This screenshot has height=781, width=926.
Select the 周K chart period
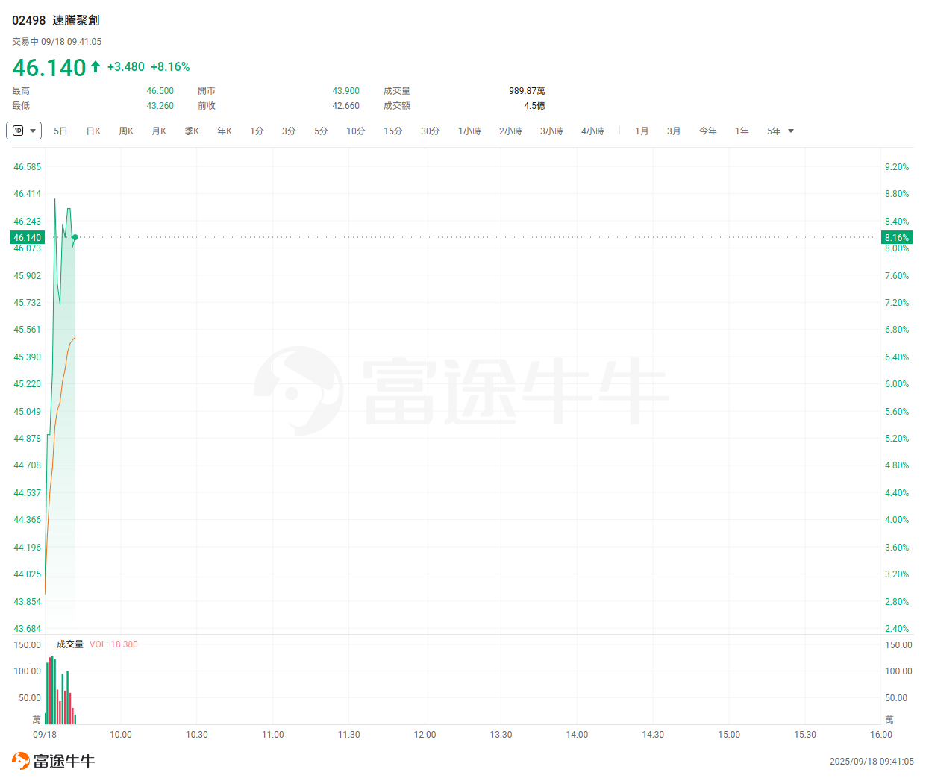[126, 131]
